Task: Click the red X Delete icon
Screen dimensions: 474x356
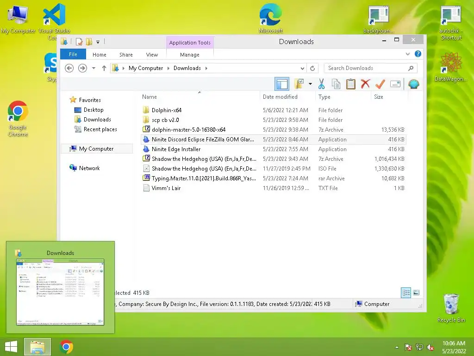Action: coord(365,83)
